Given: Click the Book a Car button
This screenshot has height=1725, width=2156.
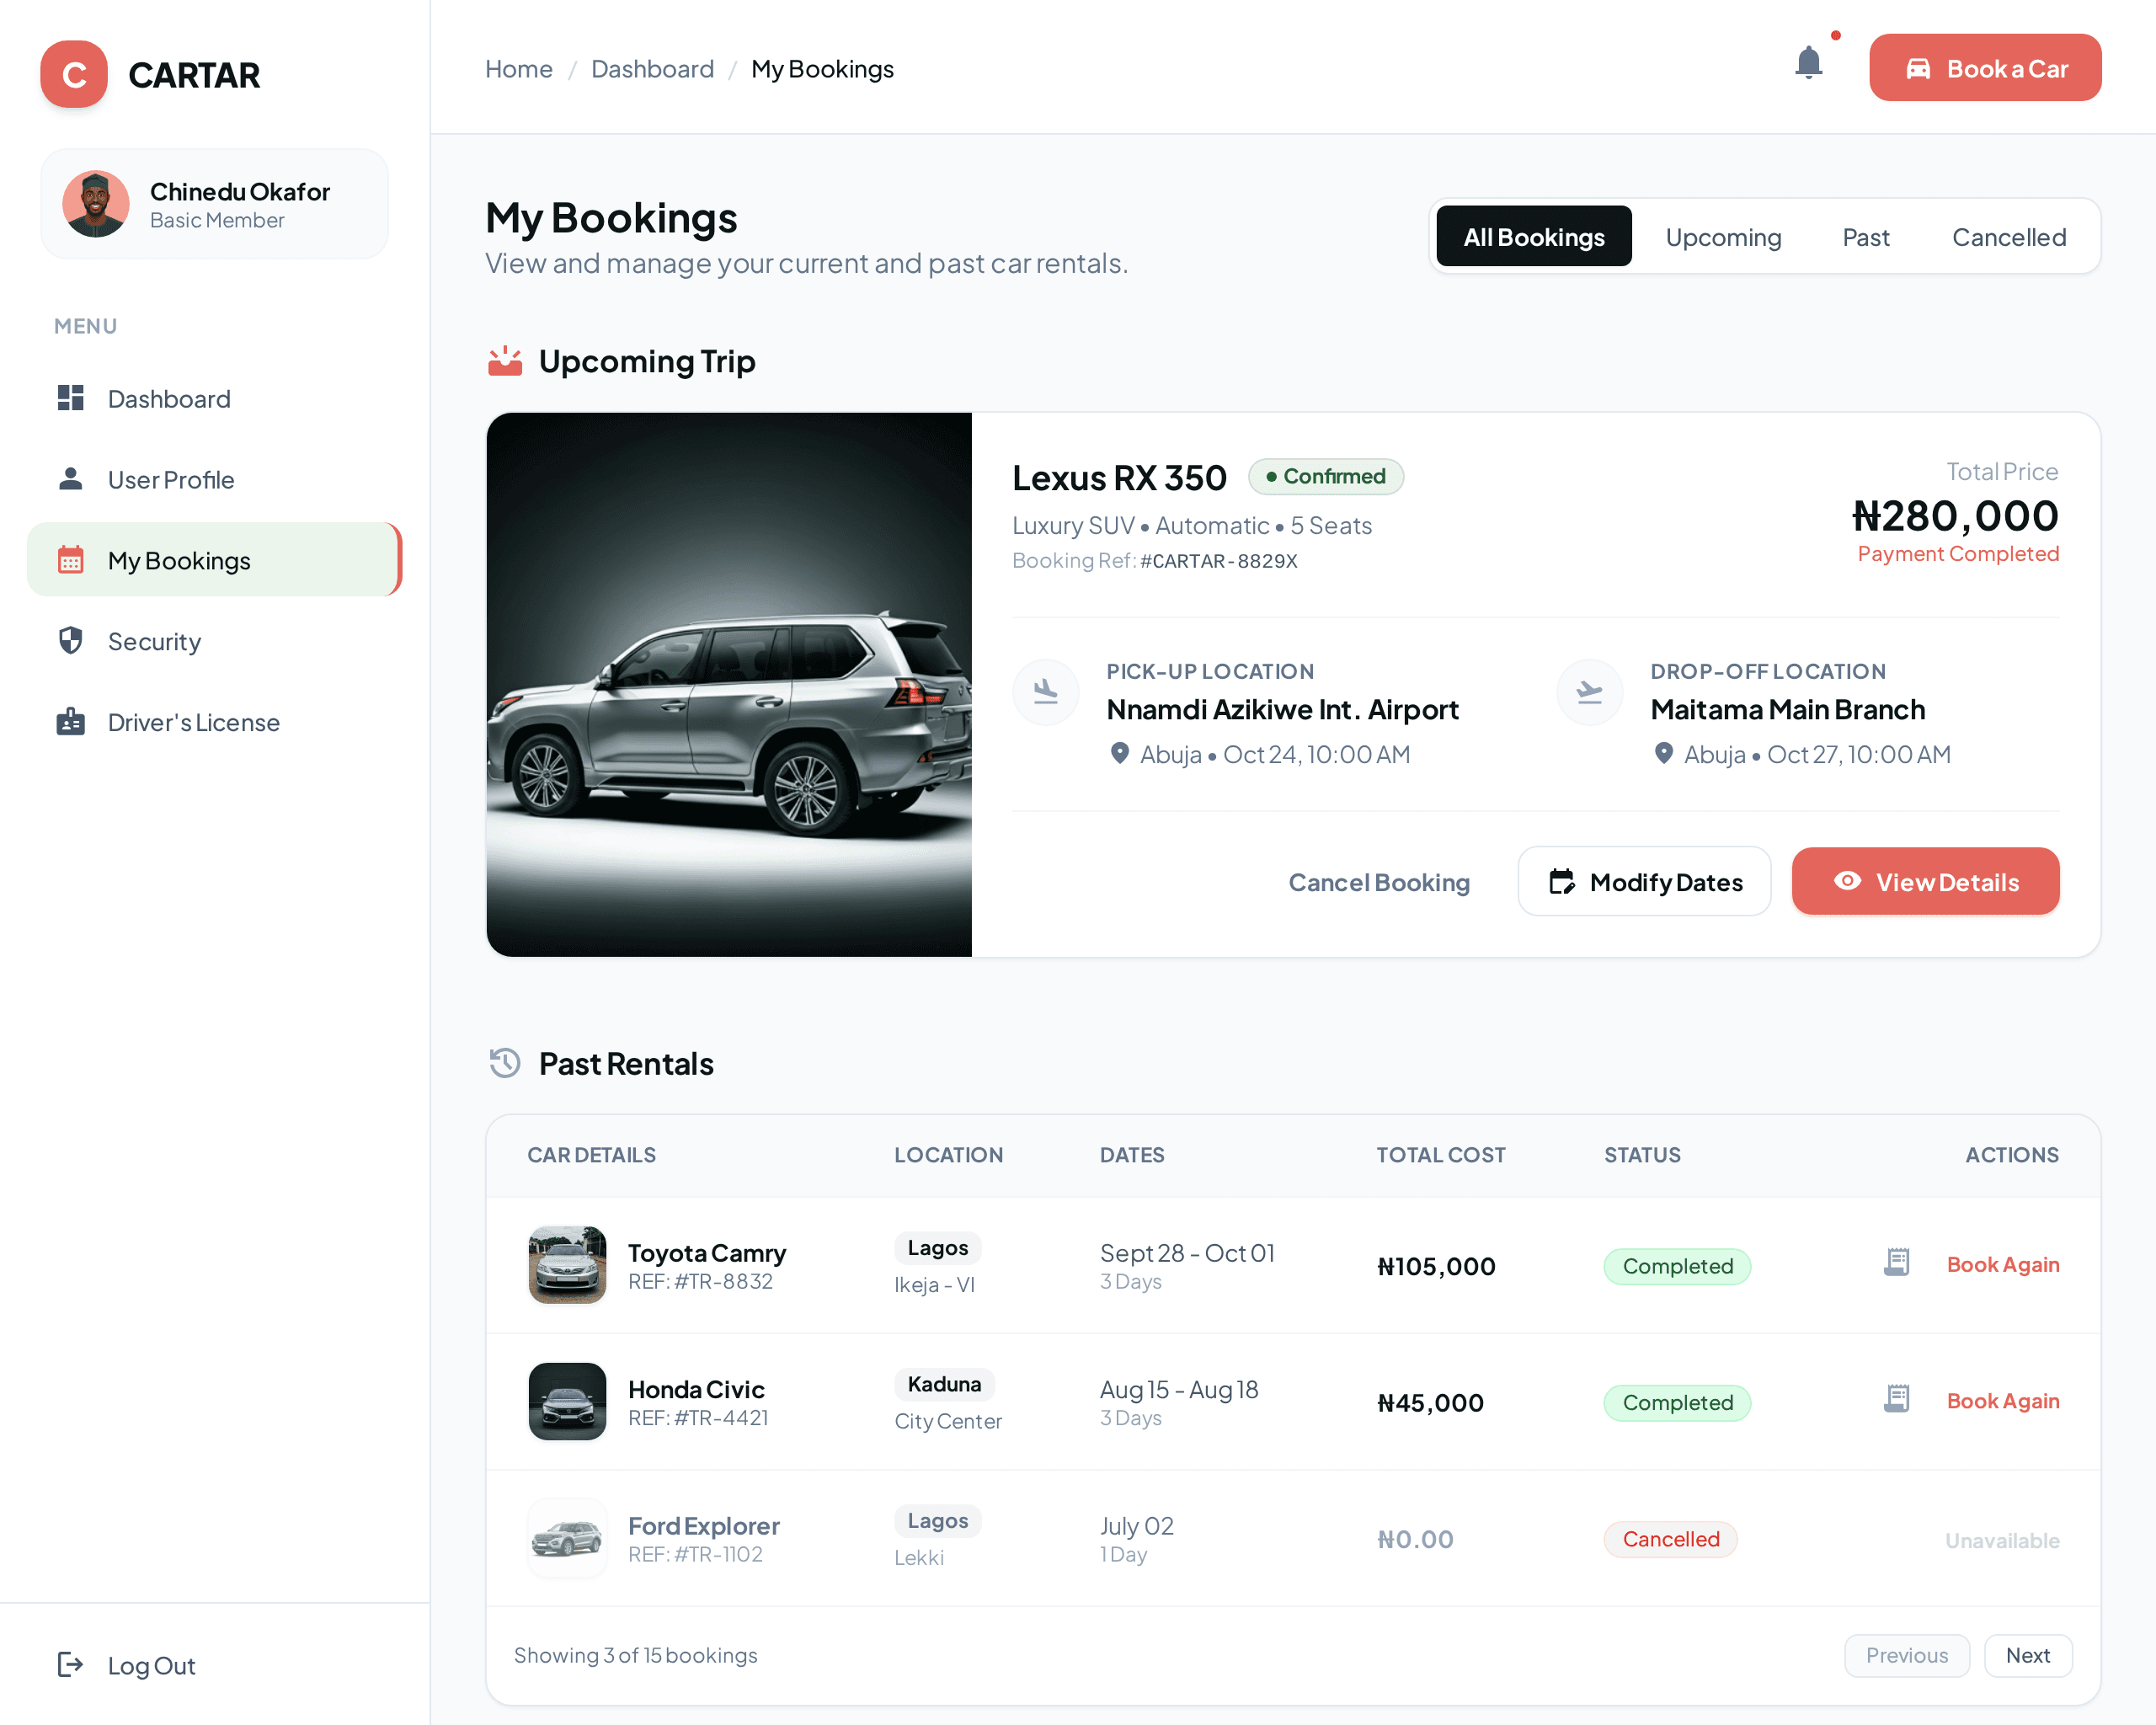Looking at the screenshot, I should 1985,68.
